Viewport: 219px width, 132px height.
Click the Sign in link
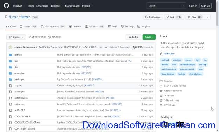click(193, 6)
